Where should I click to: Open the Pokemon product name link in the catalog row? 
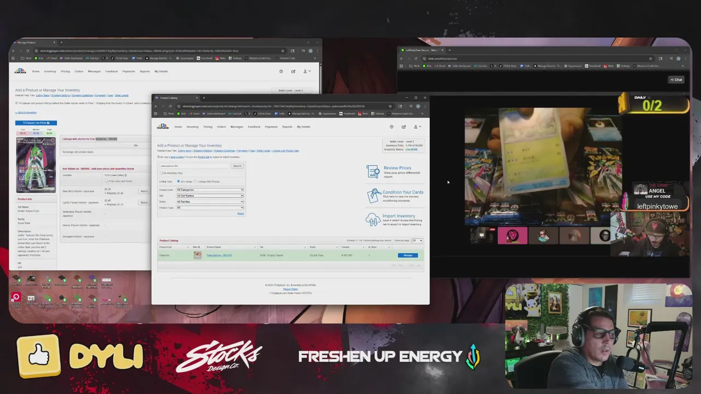click(219, 255)
